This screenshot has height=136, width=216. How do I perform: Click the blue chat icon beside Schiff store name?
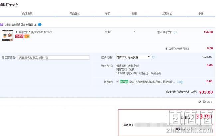pyautogui.click(x=40, y=24)
